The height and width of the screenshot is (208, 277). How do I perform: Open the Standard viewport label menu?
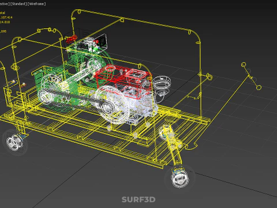pyautogui.click(x=18, y=4)
